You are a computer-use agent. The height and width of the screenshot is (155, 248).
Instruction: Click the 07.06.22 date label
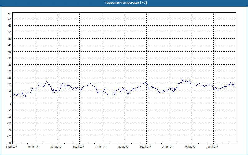56,147
